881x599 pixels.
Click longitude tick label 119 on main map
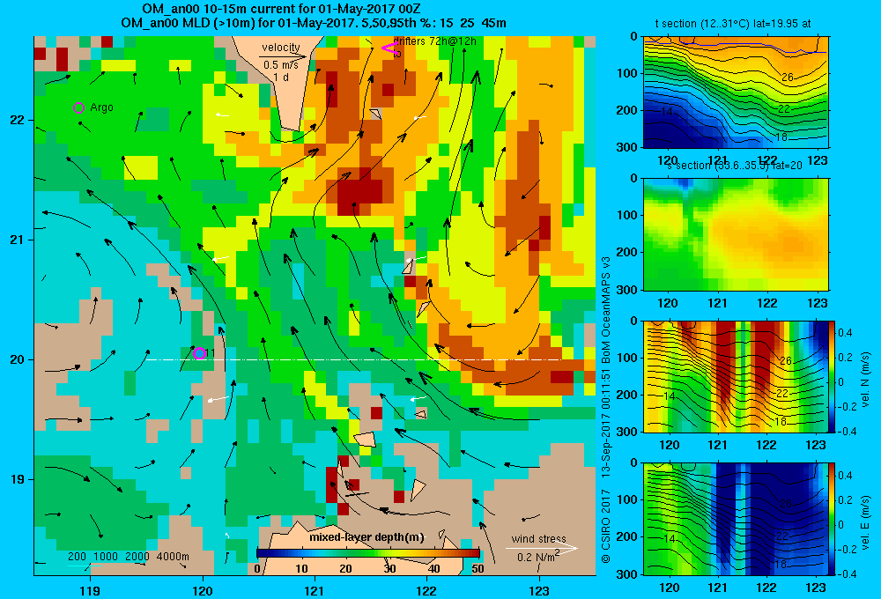90,590
